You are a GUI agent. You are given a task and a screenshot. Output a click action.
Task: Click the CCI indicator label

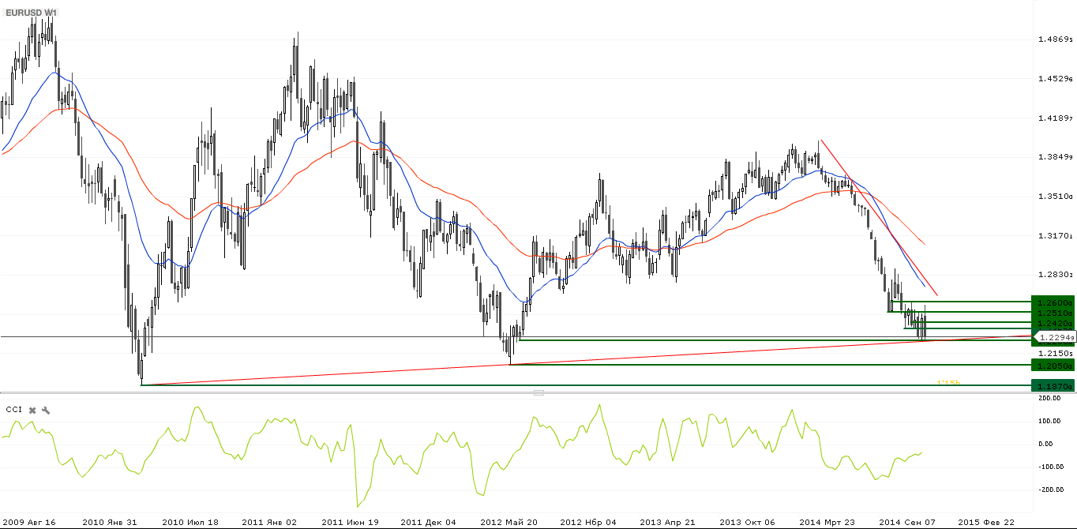coord(13,410)
